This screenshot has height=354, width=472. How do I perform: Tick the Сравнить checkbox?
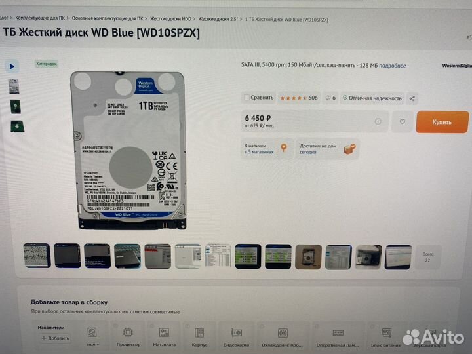pyautogui.click(x=246, y=98)
